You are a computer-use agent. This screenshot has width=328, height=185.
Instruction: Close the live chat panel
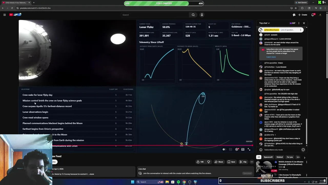(x=304, y=23)
